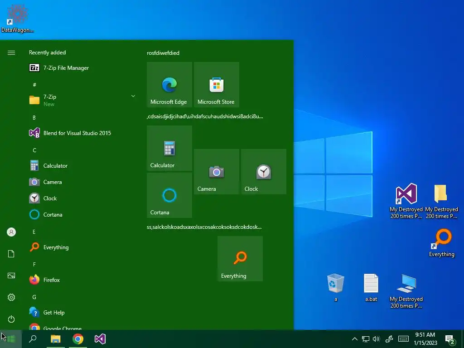Click the 'ss,salckolskoadsxaxolsxcosak' tile group name
The height and width of the screenshot is (348, 464).
point(204,227)
